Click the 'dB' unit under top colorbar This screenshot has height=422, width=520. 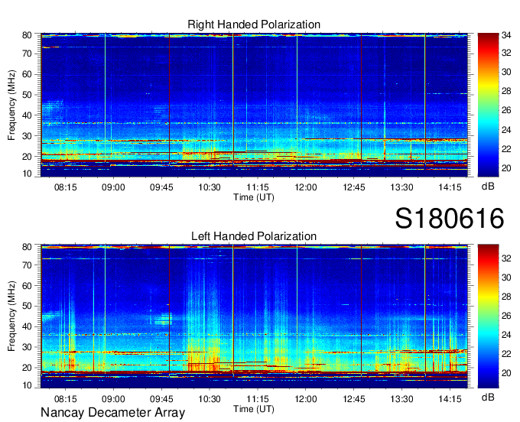488,187
